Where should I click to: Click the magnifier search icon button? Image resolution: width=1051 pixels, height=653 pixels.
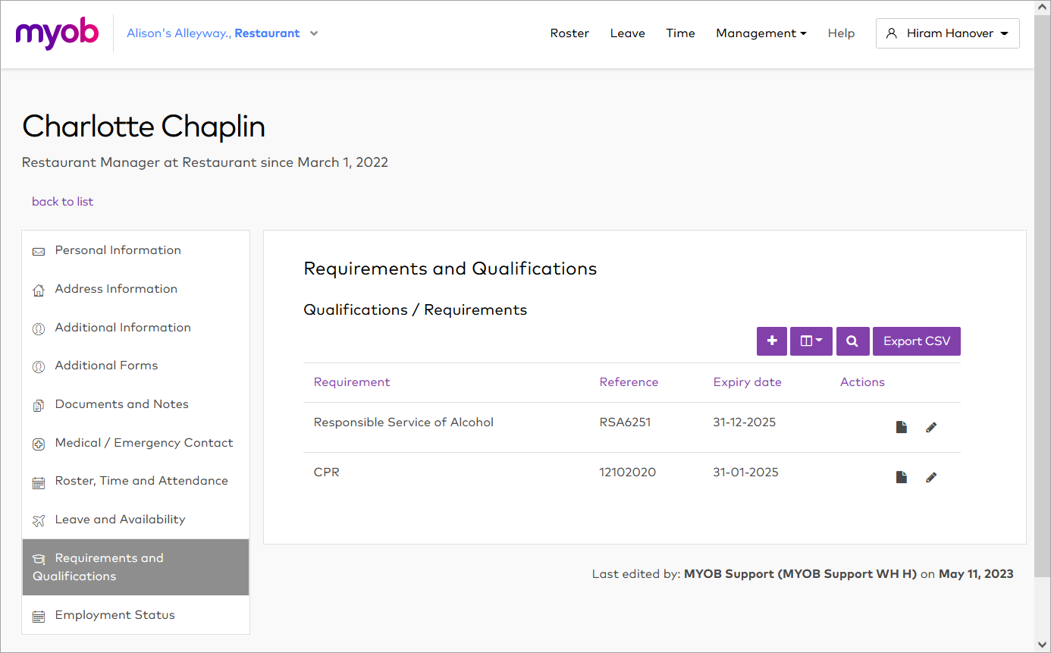pos(852,341)
